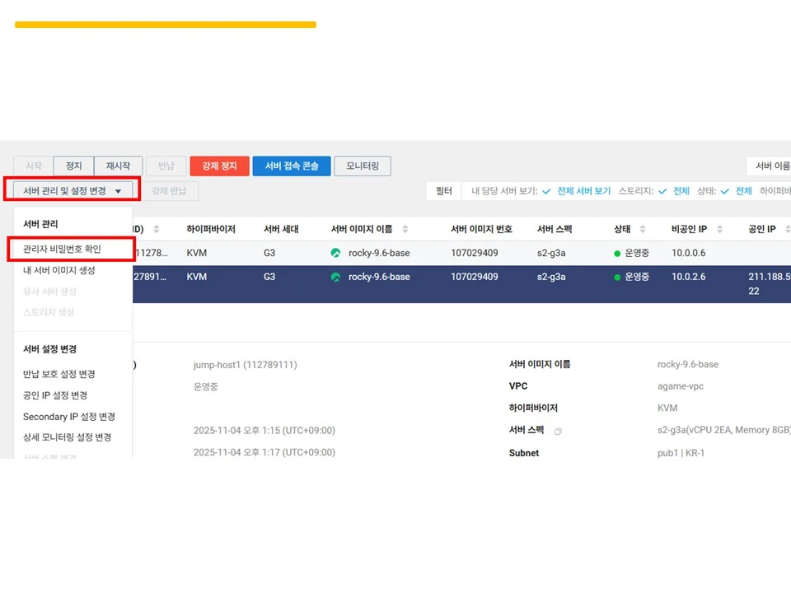The width and height of the screenshot is (791, 593).
Task: Click the agame-vpc VPC value
Action: (680, 386)
